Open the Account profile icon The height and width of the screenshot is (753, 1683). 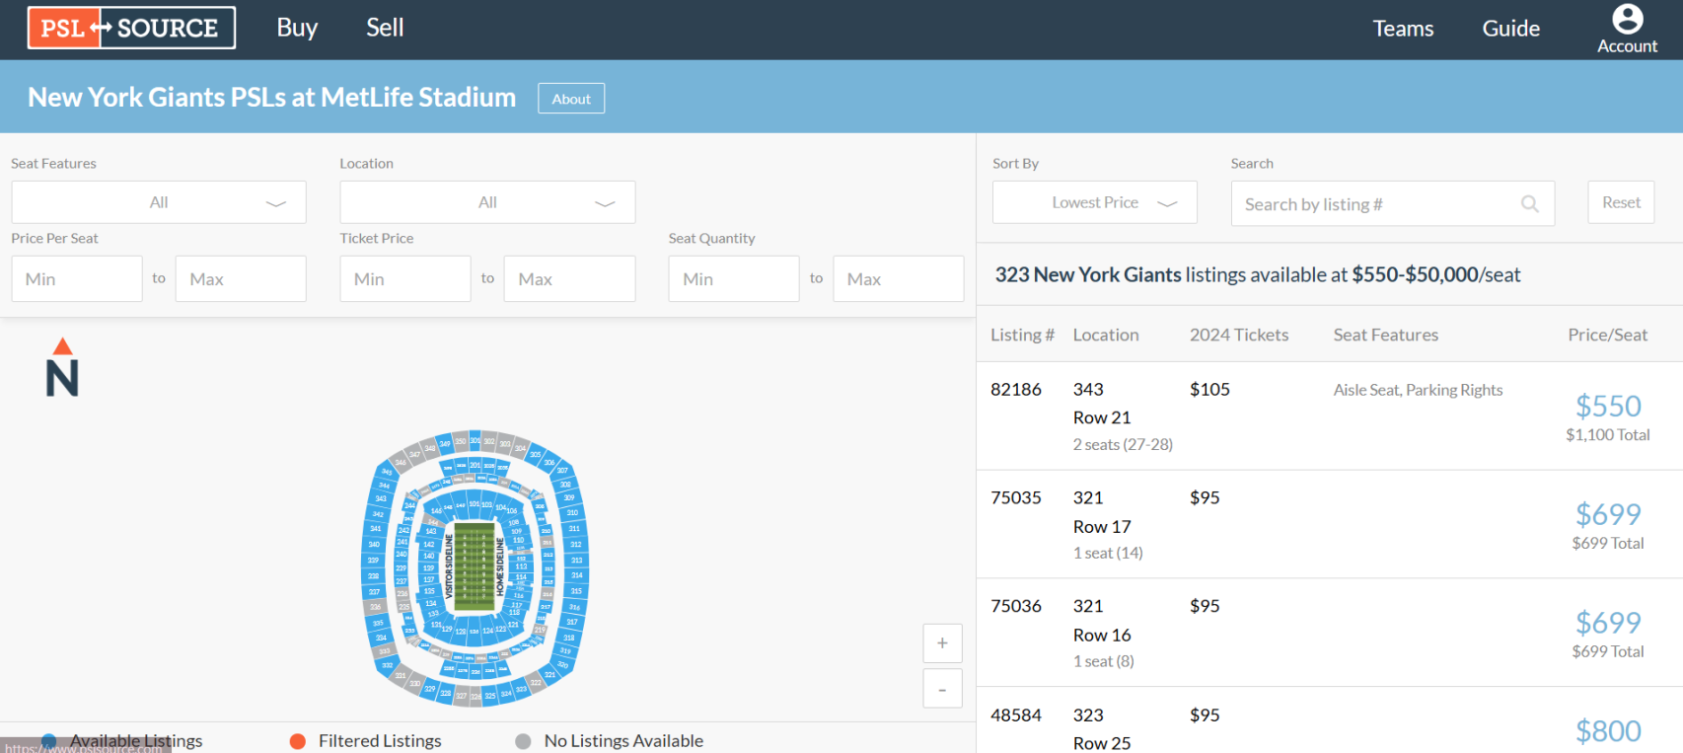click(1627, 19)
